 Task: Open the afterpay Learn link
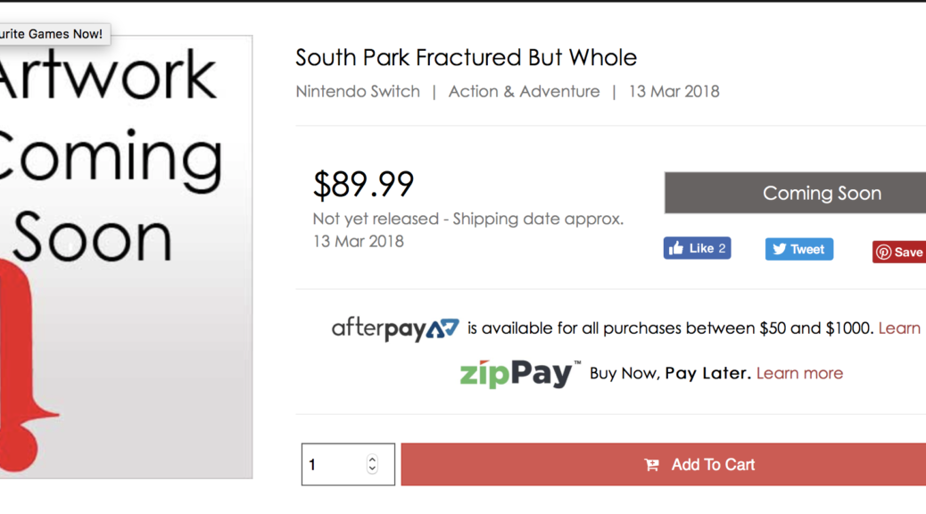(x=899, y=327)
